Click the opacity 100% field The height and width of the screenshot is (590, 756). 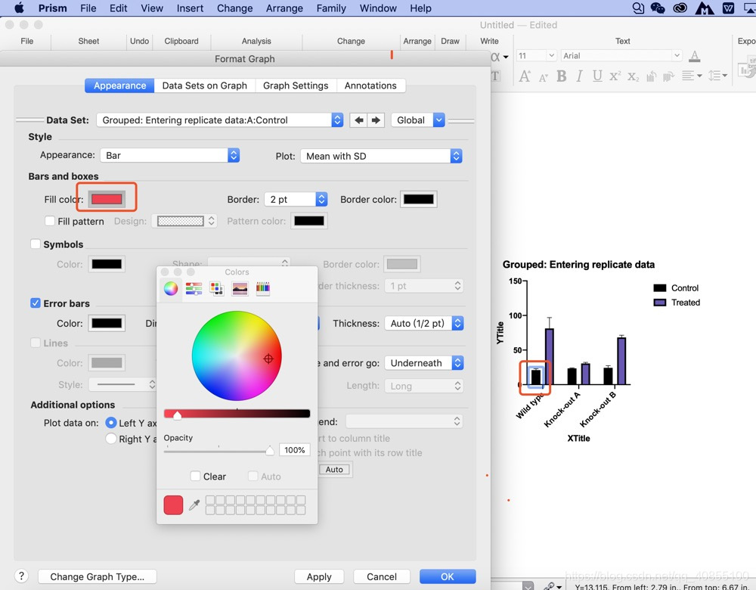tap(295, 450)
